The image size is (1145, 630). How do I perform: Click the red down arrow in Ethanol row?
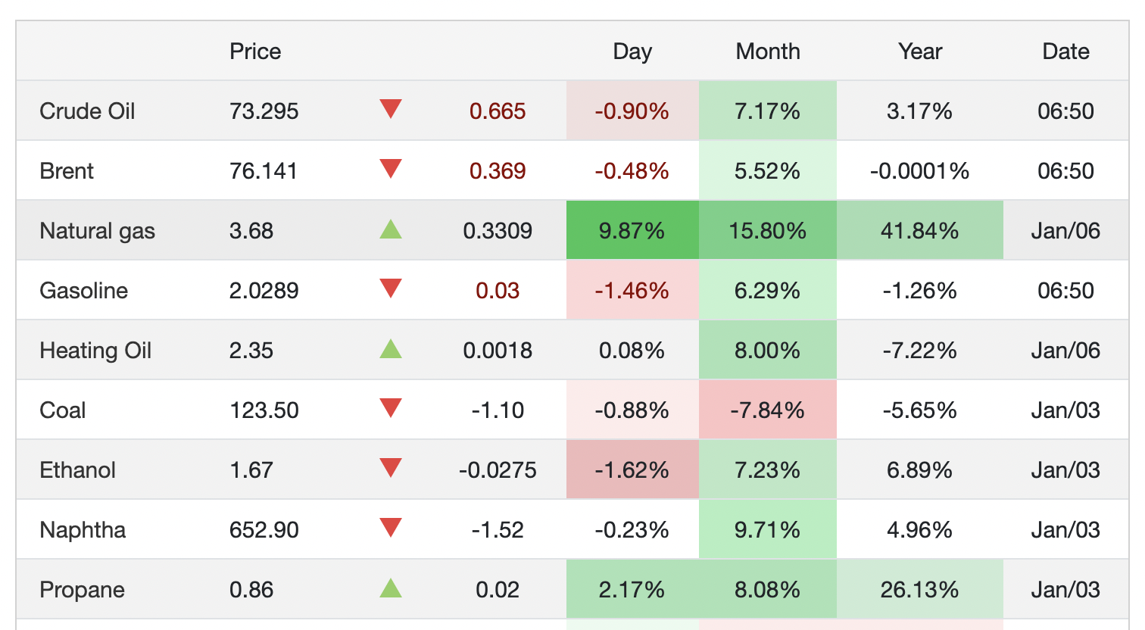pyautogui.click(x=391, y=468)
